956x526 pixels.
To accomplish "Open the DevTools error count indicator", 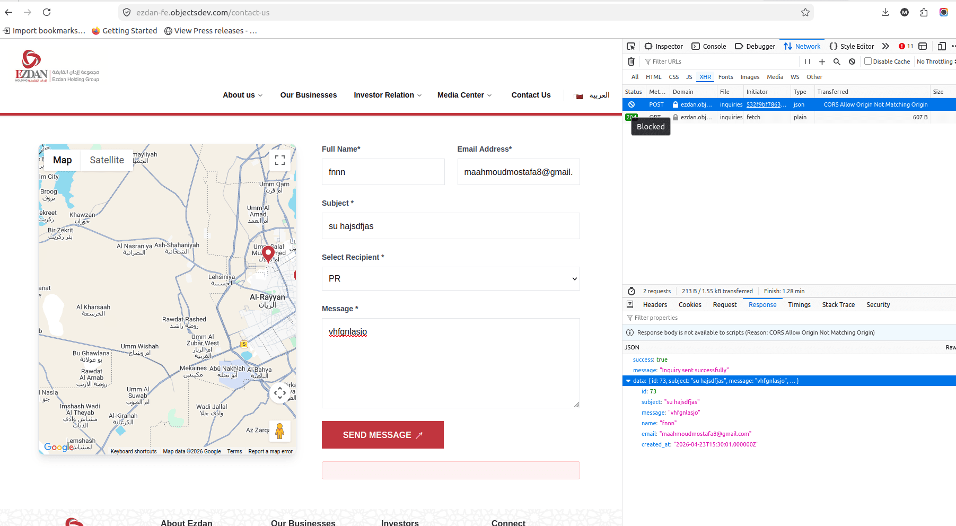I will click(906, 46).
